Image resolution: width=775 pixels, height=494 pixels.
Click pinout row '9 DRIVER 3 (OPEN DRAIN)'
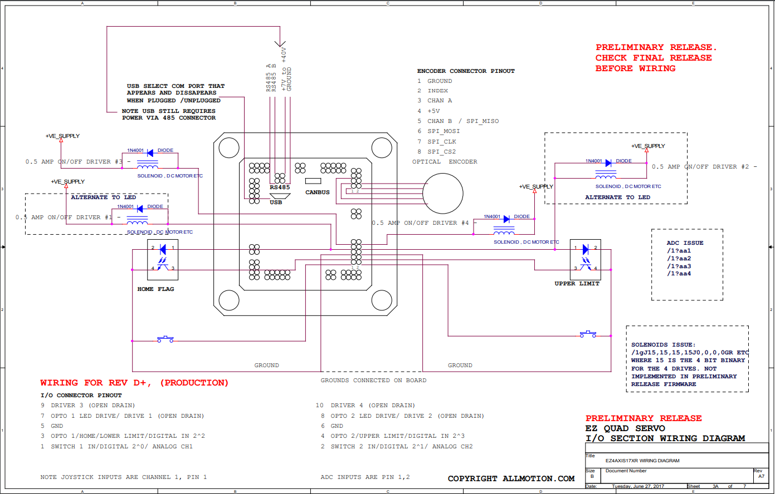pyautogui.click(x=87, y=406)
